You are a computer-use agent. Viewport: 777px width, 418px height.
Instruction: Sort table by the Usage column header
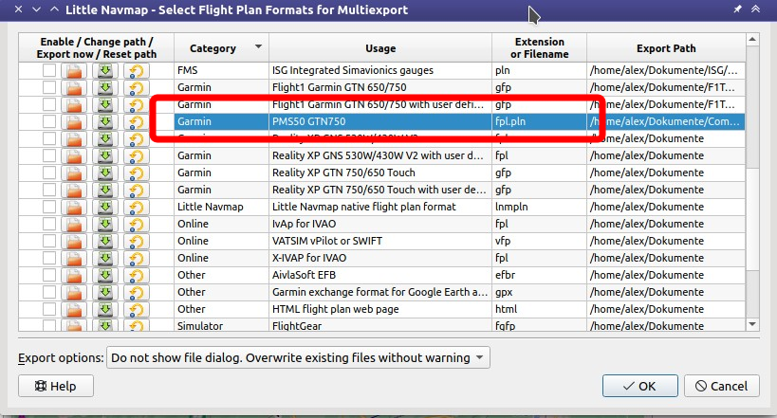tap(380, 48)
